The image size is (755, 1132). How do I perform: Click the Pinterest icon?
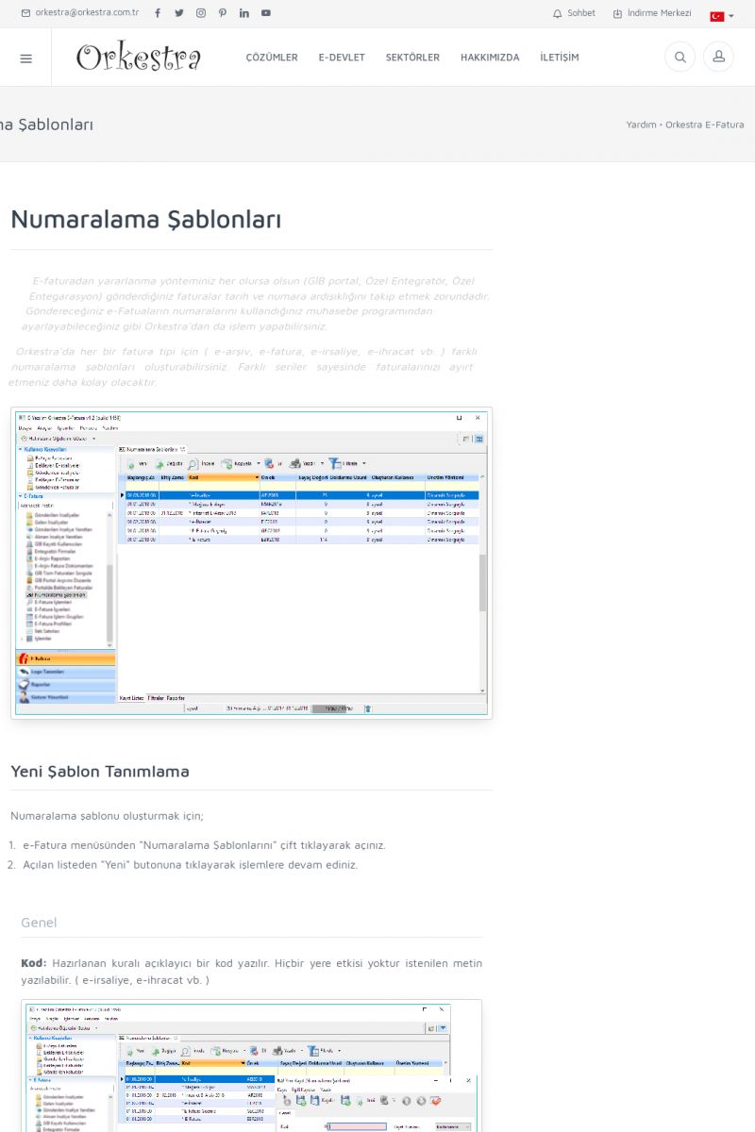(x=223, y=13)
